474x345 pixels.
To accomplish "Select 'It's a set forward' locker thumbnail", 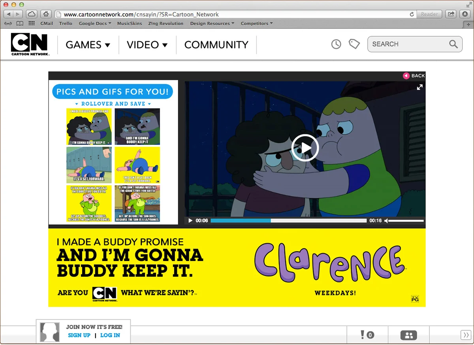I will coord(89,165).
